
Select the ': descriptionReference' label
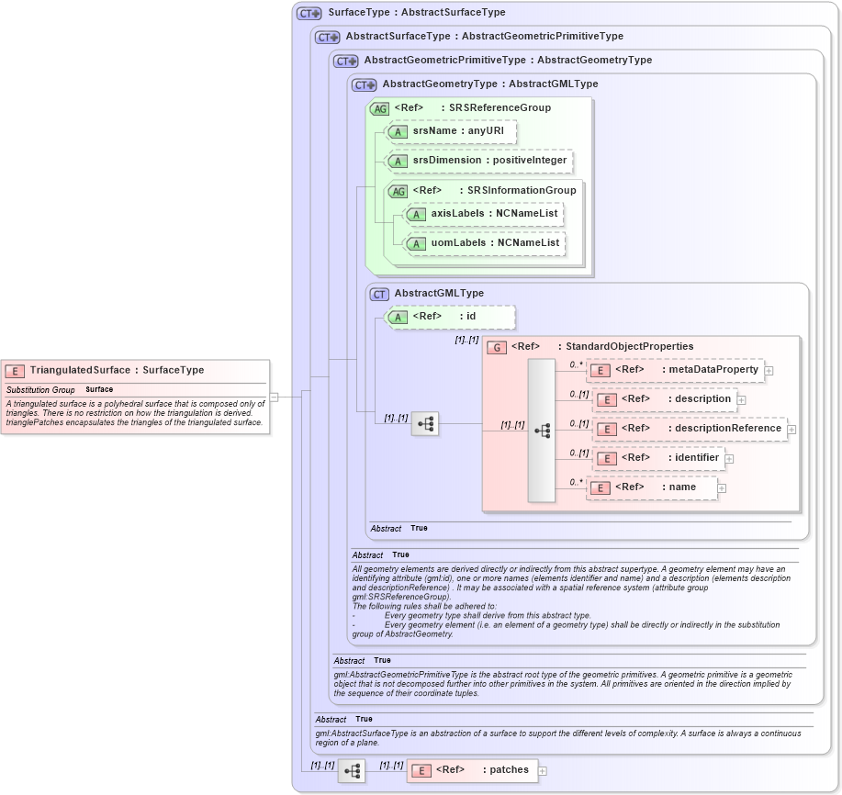pos(725,428)
